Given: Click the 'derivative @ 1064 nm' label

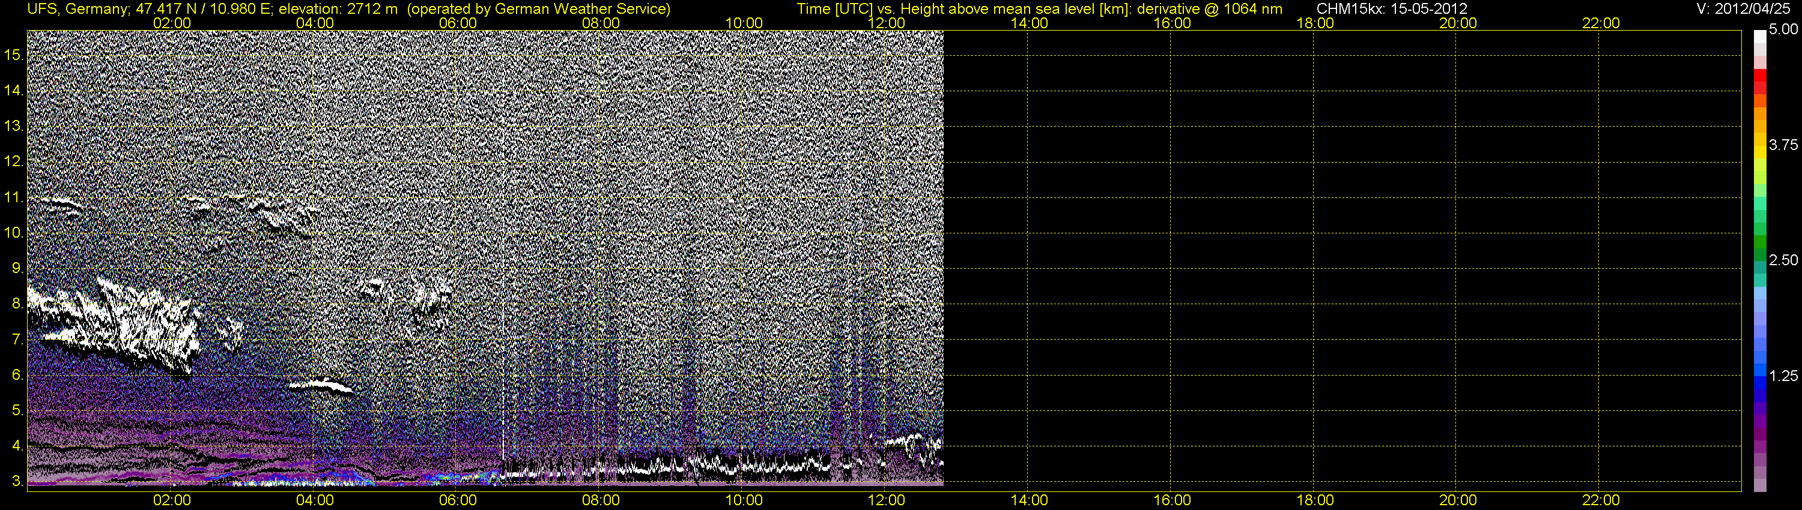Looking at the screenshot, I should (1210, 8).
